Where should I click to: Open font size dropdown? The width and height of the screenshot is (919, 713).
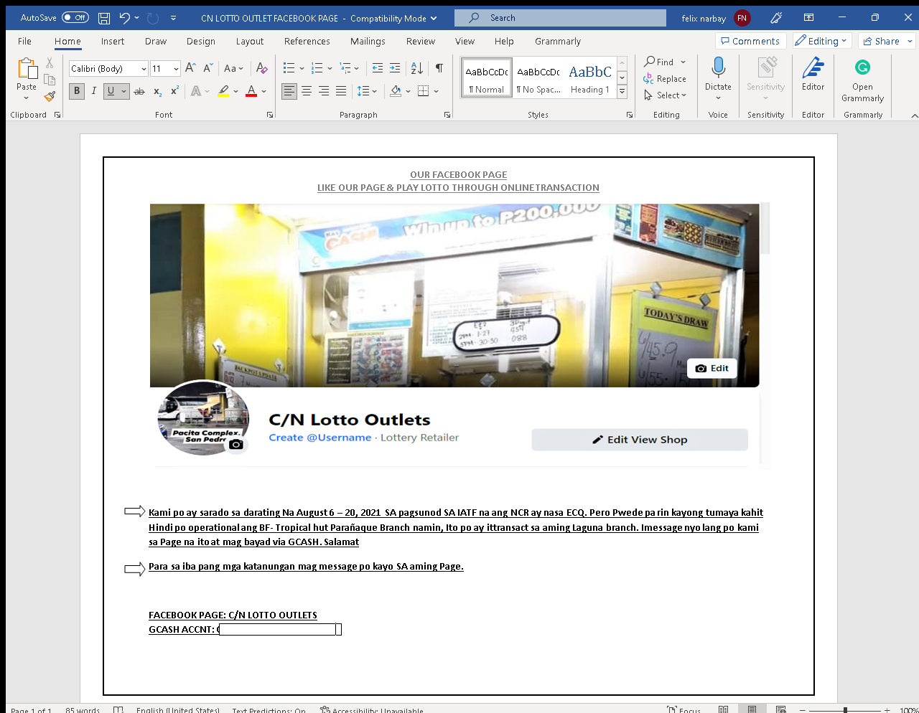[x=176, y=69]
